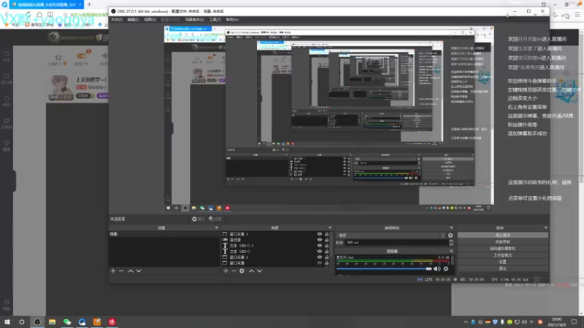Pop out the 控件 controls dock
Viewport: 584px width, 328px height.
pos(545,227)
